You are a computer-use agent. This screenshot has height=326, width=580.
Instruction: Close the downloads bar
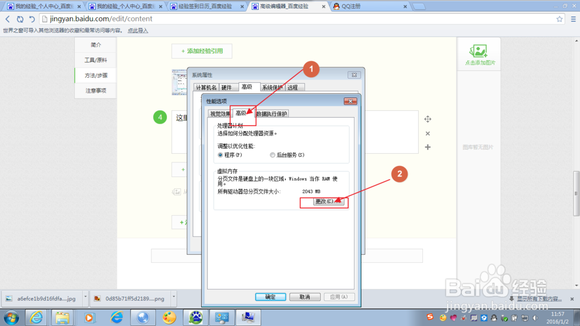(x=572, y=299)
